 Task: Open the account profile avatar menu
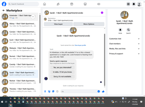[139, 4]
